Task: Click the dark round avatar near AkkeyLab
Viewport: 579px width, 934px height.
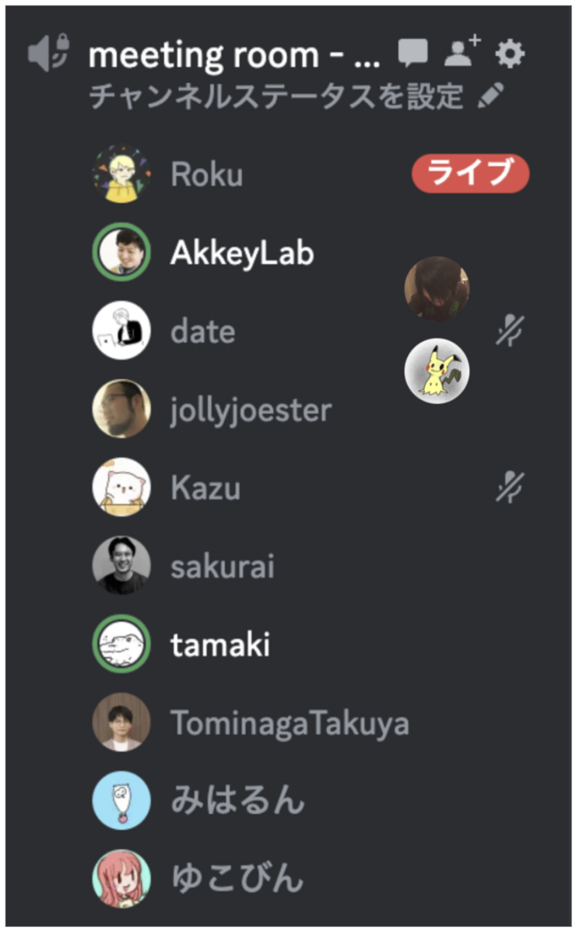Action: (x=437, y=289)
